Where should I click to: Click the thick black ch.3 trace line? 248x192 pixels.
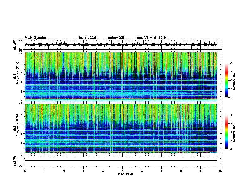pos(121,161)
